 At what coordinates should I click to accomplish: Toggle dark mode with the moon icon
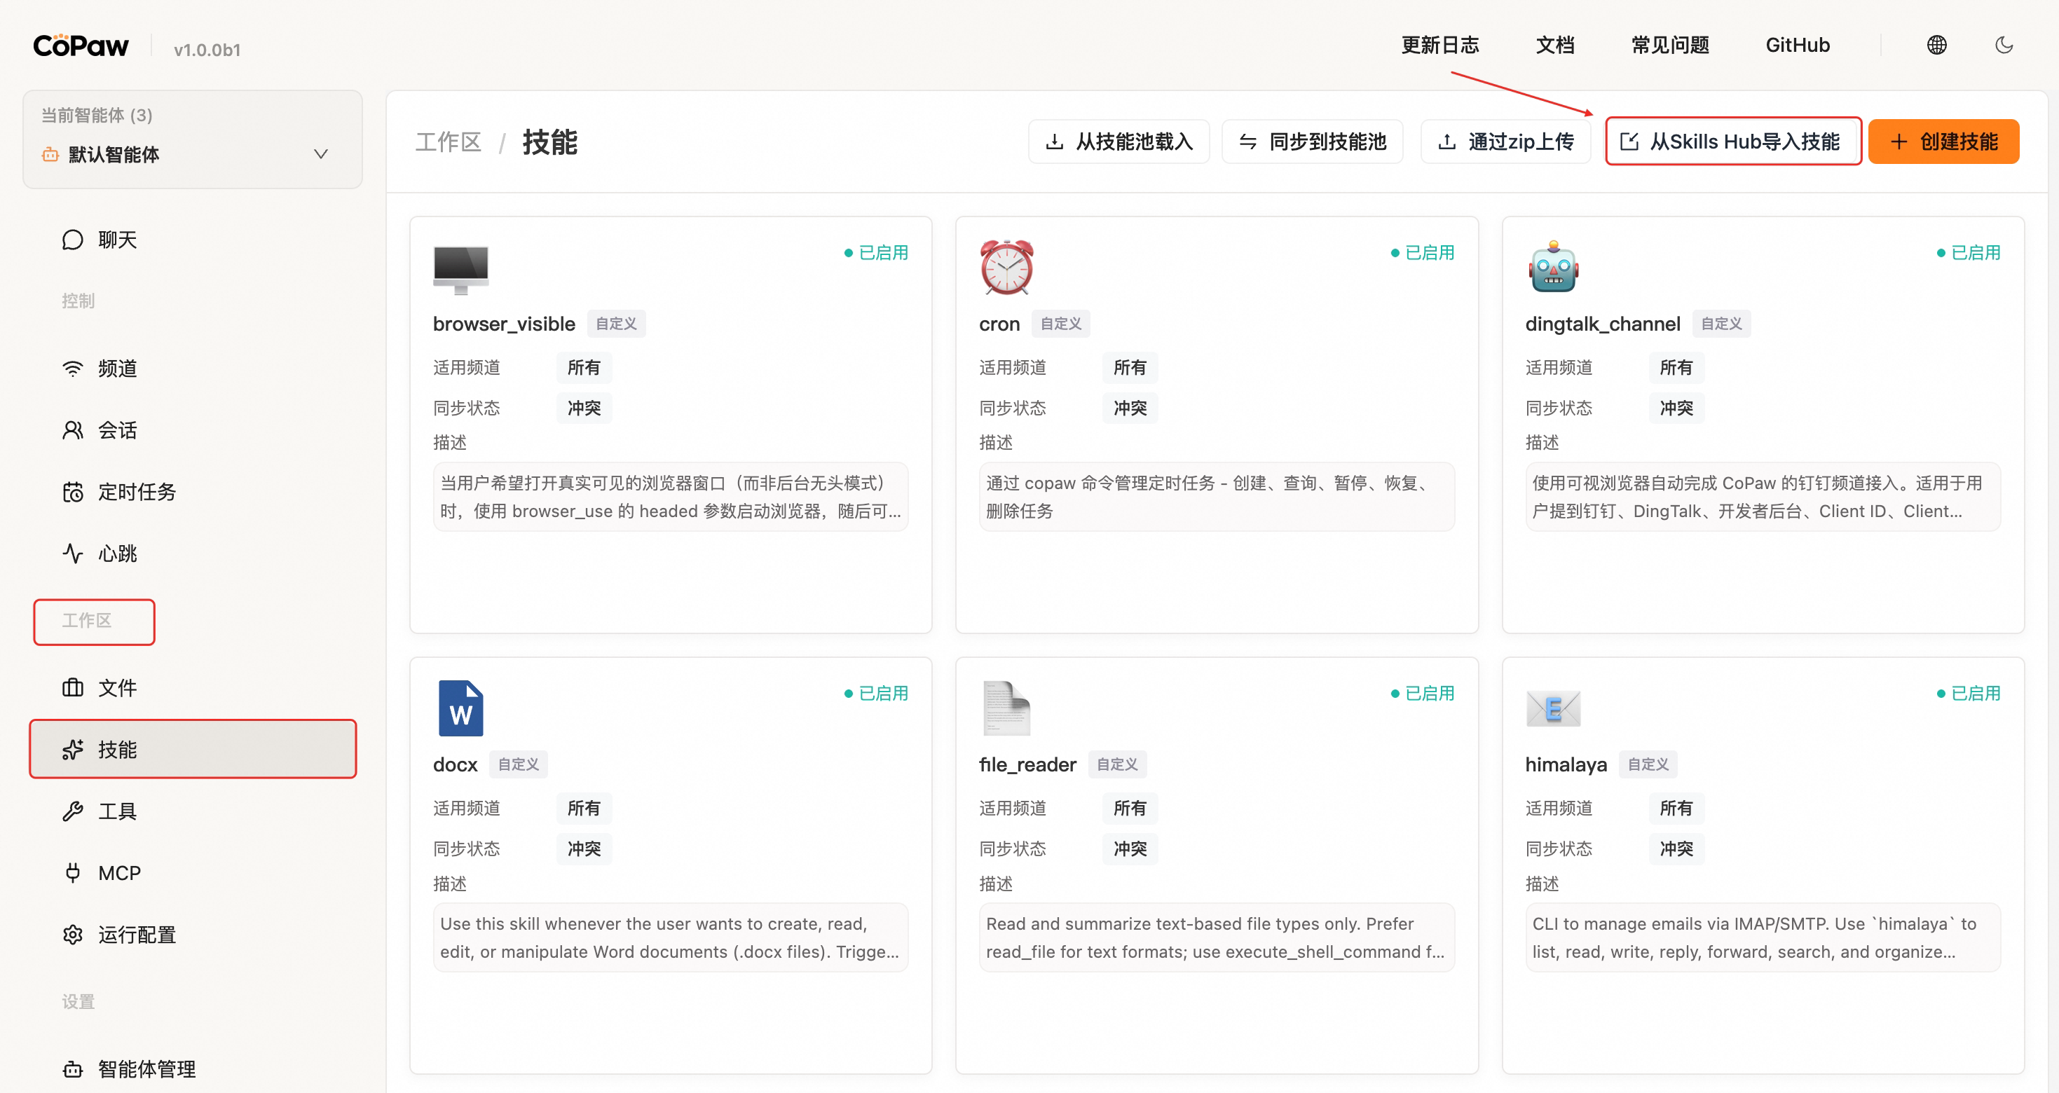[2003, 45]
